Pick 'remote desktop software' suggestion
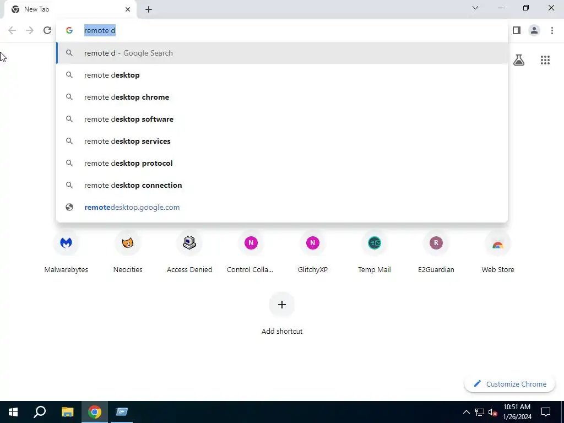Screen dimensions: 564x423 pyautogui.click(x=282, y=119)
